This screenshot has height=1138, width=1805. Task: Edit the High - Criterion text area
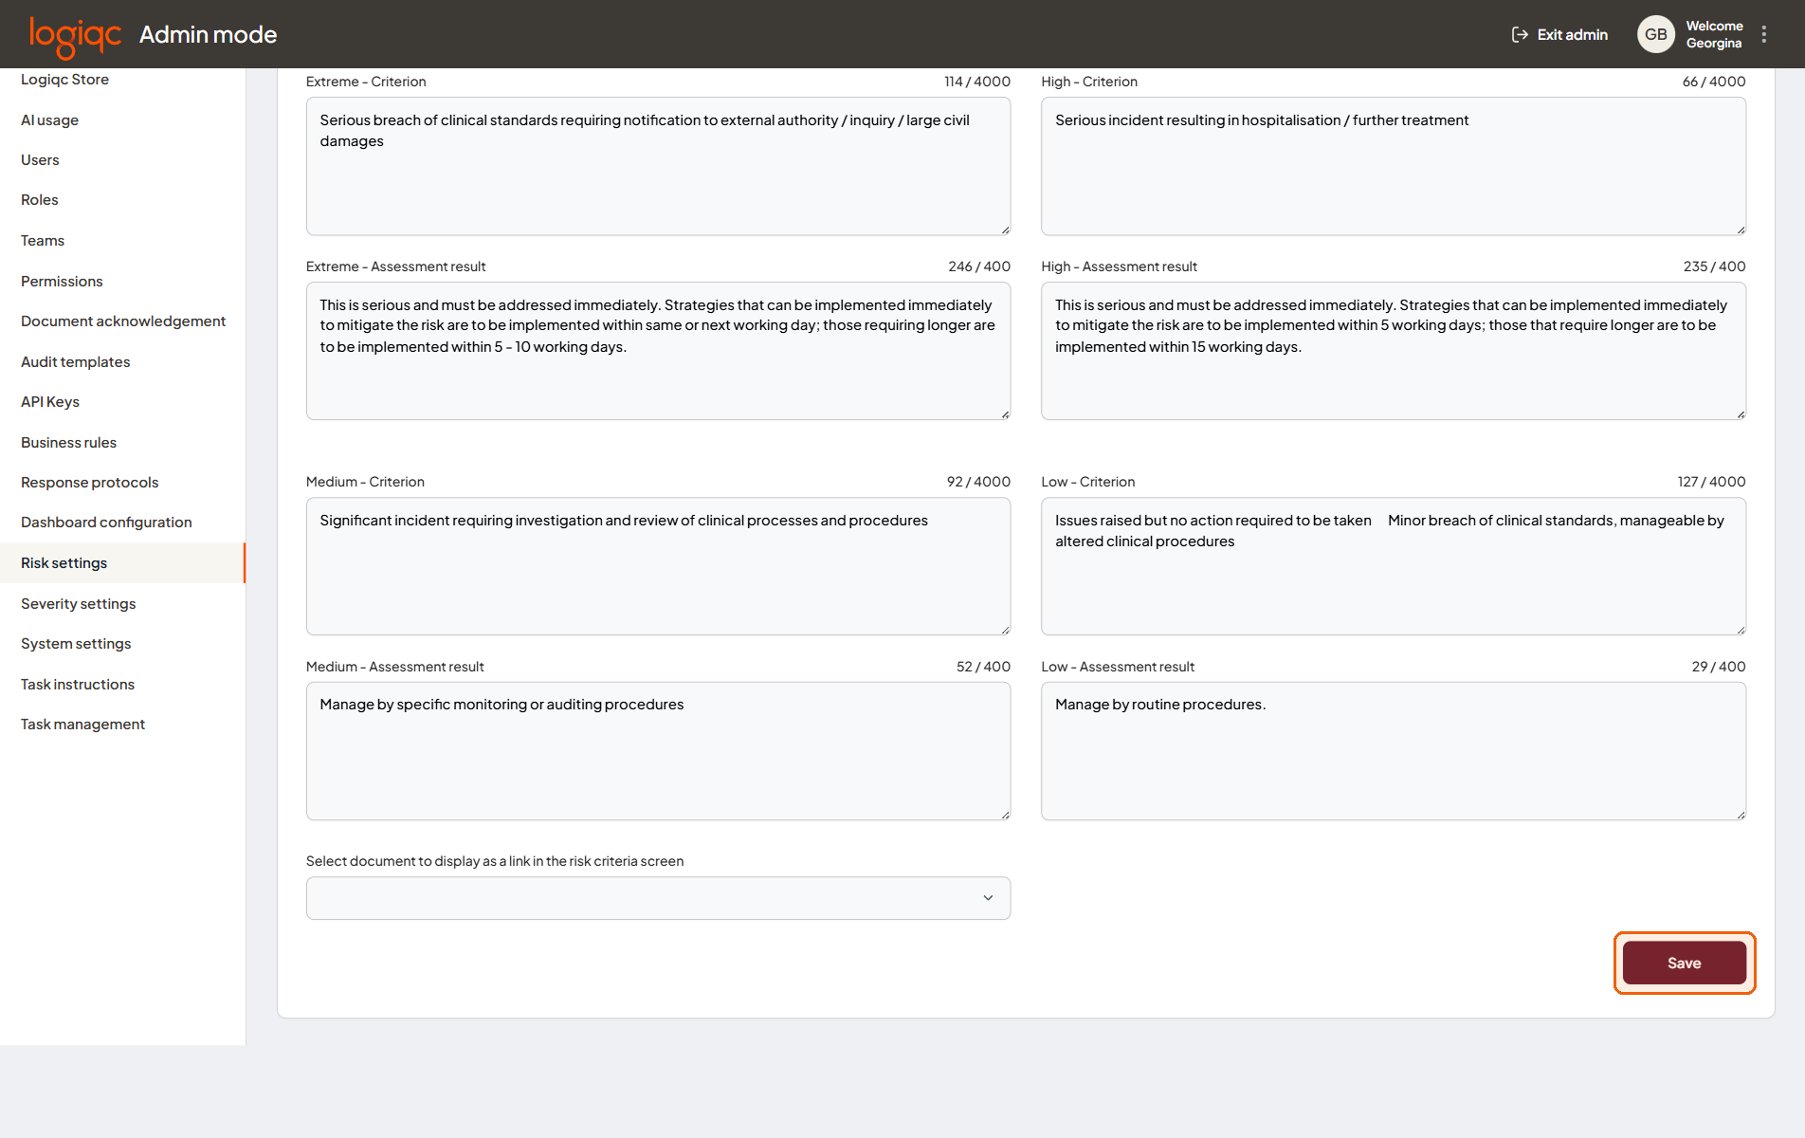[1394, 166]
